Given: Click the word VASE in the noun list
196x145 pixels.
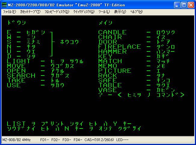Looking at the screenshot, I should click(x=108, y=90).
